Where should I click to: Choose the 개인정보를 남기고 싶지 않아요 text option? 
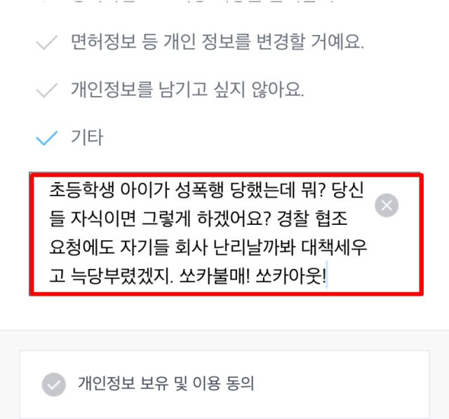click(187, 90)
